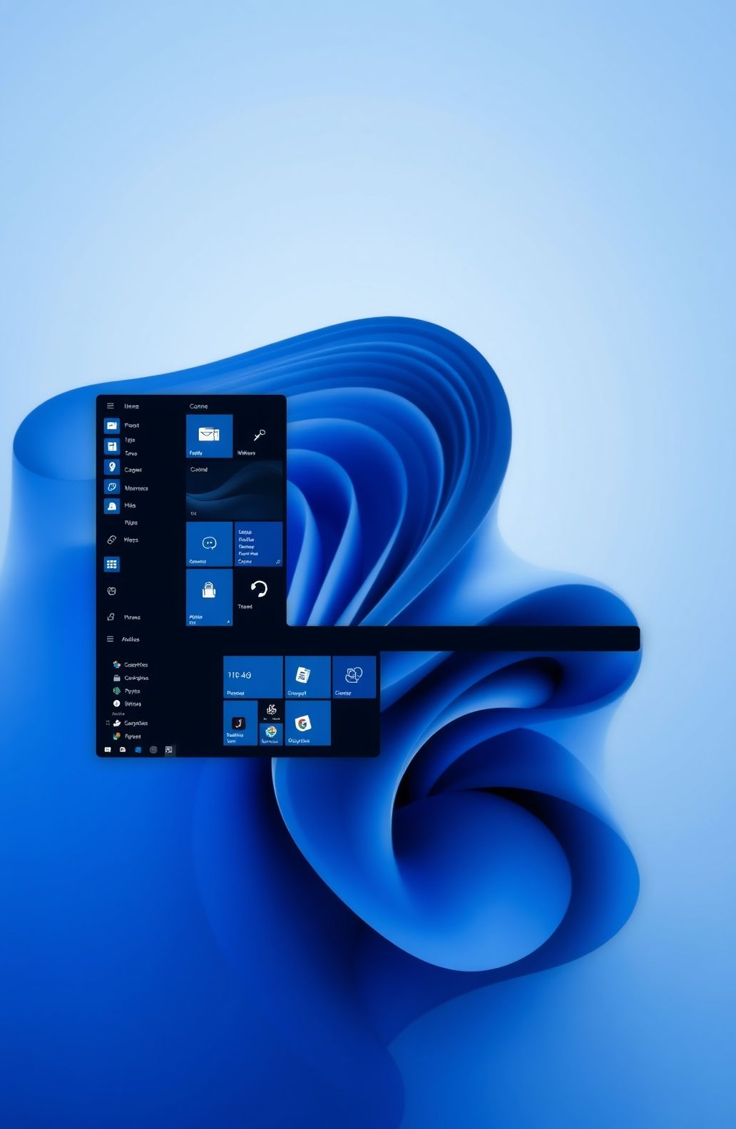Open the picture icon tile in the sidebar

tap(112, 426)
